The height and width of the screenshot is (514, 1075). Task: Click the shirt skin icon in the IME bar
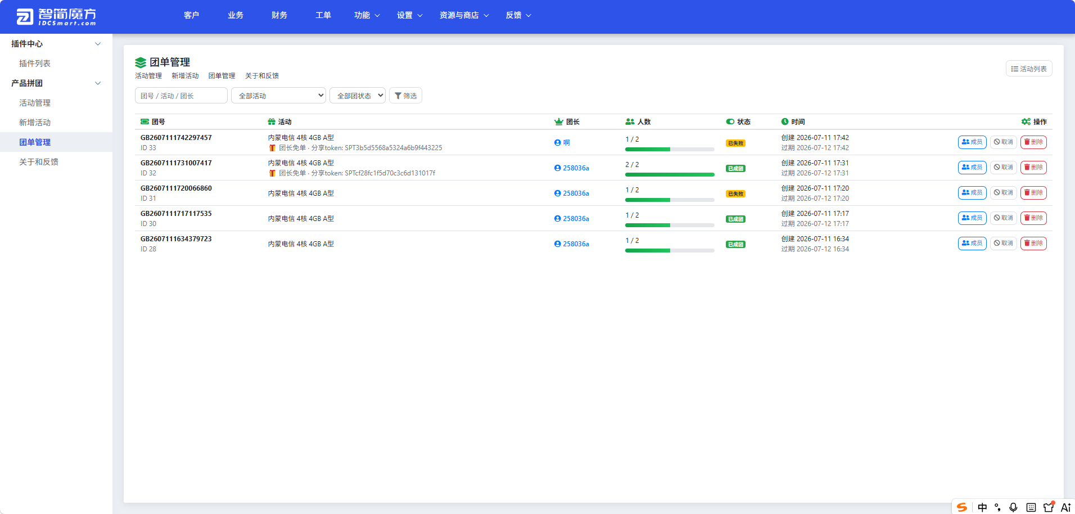click(1049, 507)
